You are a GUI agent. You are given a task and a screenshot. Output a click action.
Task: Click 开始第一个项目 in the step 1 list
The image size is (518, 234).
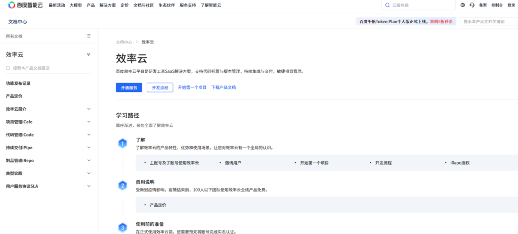click(x=314, y=163)
